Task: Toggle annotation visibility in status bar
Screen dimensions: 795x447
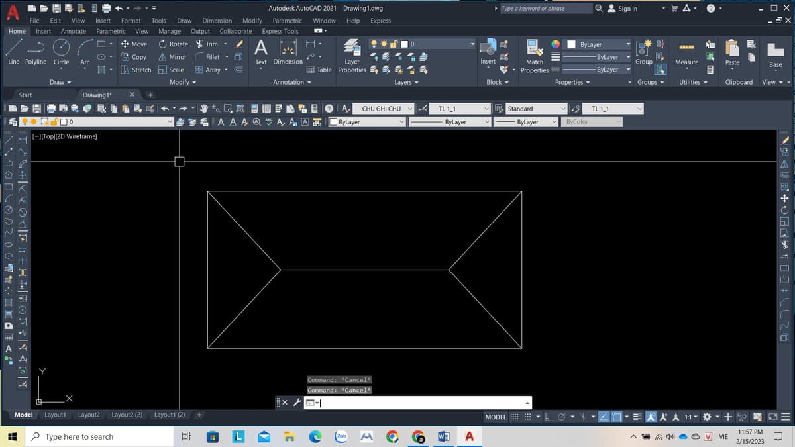Action: click(651, 417)
